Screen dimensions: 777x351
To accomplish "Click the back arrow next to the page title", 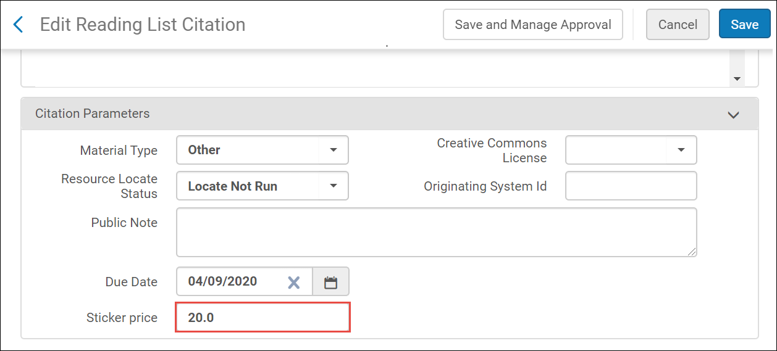I will coord(18,25).
